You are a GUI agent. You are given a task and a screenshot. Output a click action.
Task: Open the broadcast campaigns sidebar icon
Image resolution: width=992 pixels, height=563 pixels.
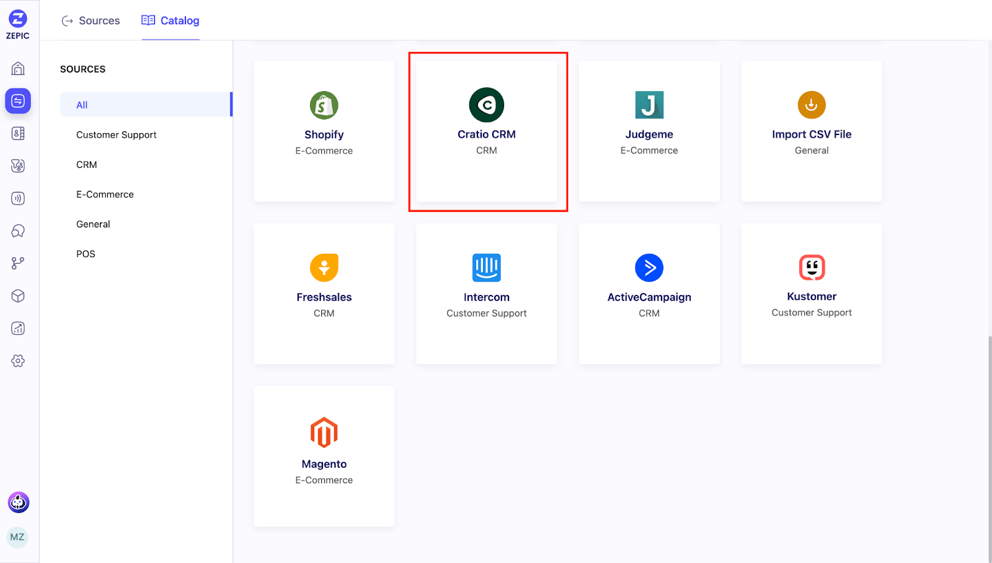pyautogui.click(x=18, y=198)
